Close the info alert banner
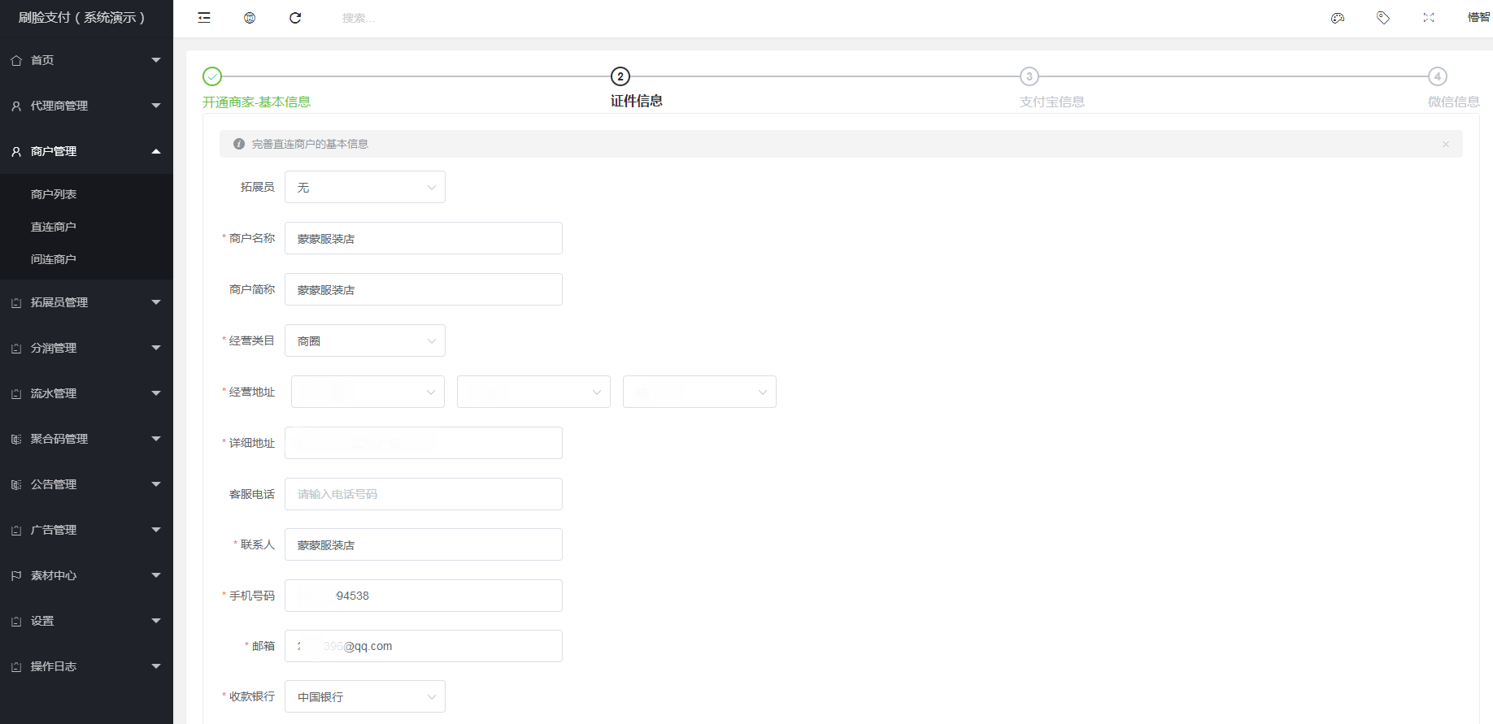 1446,144
